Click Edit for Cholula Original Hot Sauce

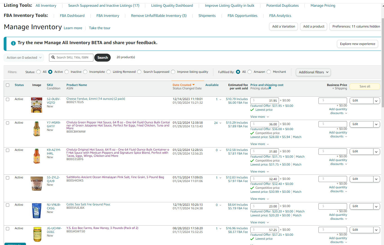[x=361, y=151]
